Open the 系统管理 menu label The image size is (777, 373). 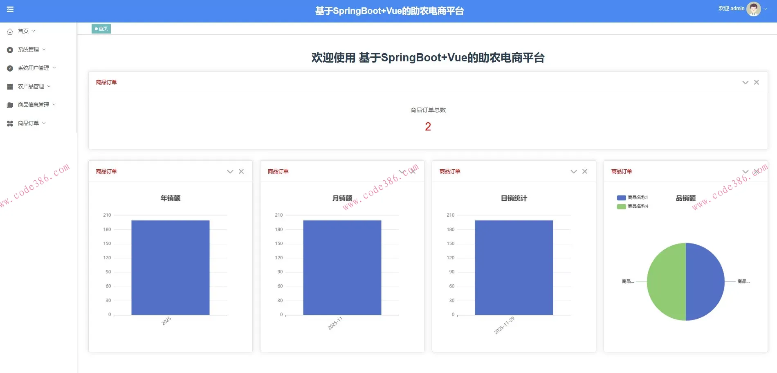(x=28, y=49)
